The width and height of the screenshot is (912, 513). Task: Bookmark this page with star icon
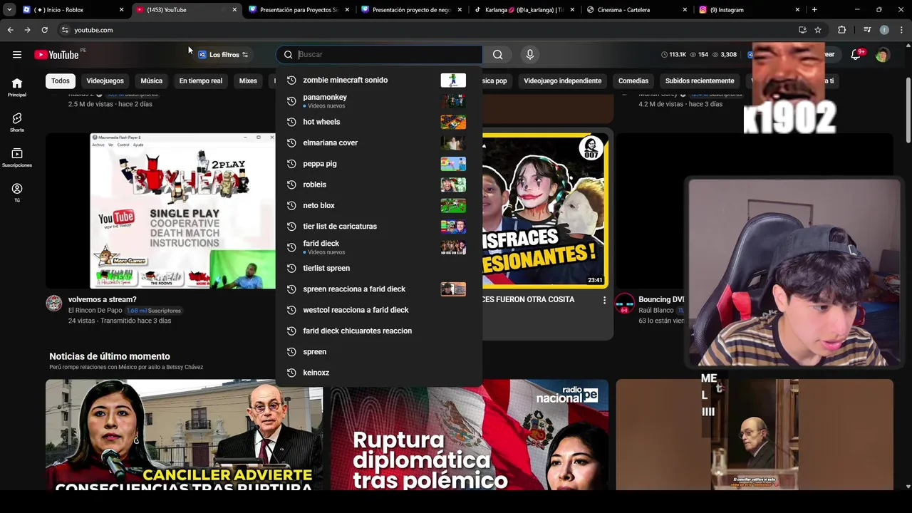pyautogui.click(x=818, y=30)
